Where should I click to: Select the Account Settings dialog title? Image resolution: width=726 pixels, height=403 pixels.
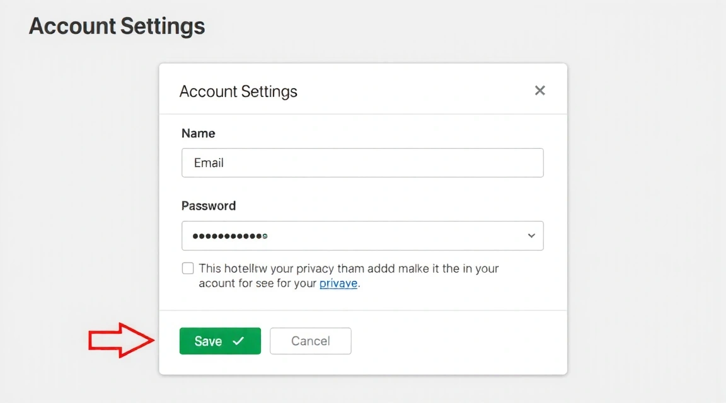coord(238,91)
